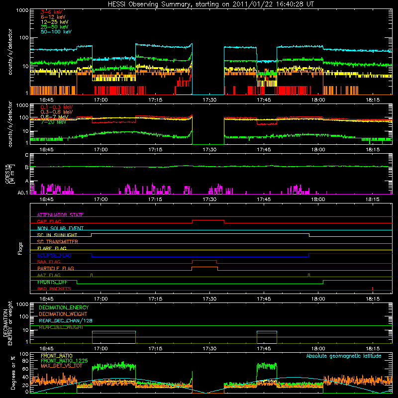Screen dimensions: 398x398
Task: Select the DECIMATION_ENERGY legend label
Action: (x=64, y=307)
